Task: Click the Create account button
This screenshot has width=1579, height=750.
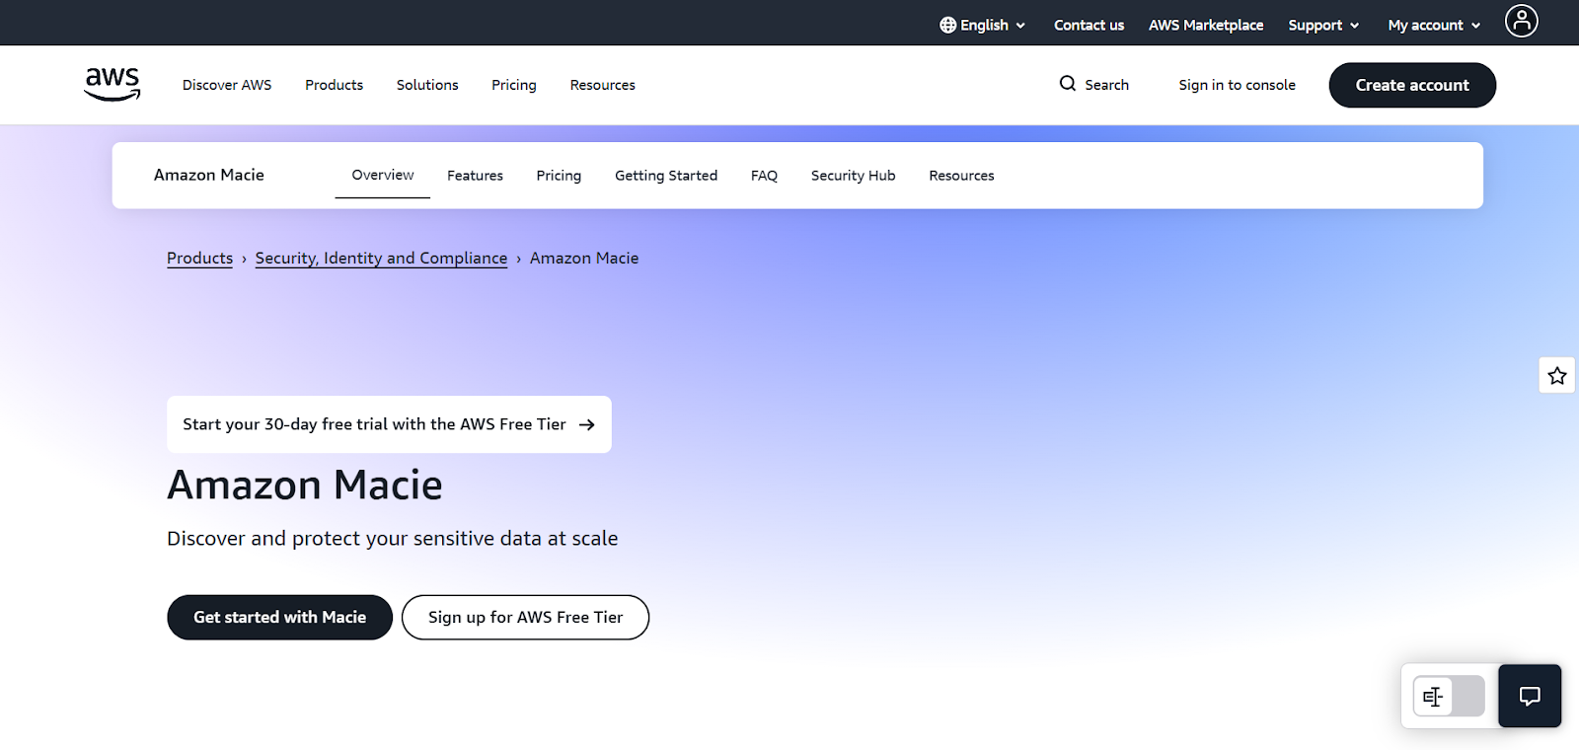Action: coord(1412,85)
